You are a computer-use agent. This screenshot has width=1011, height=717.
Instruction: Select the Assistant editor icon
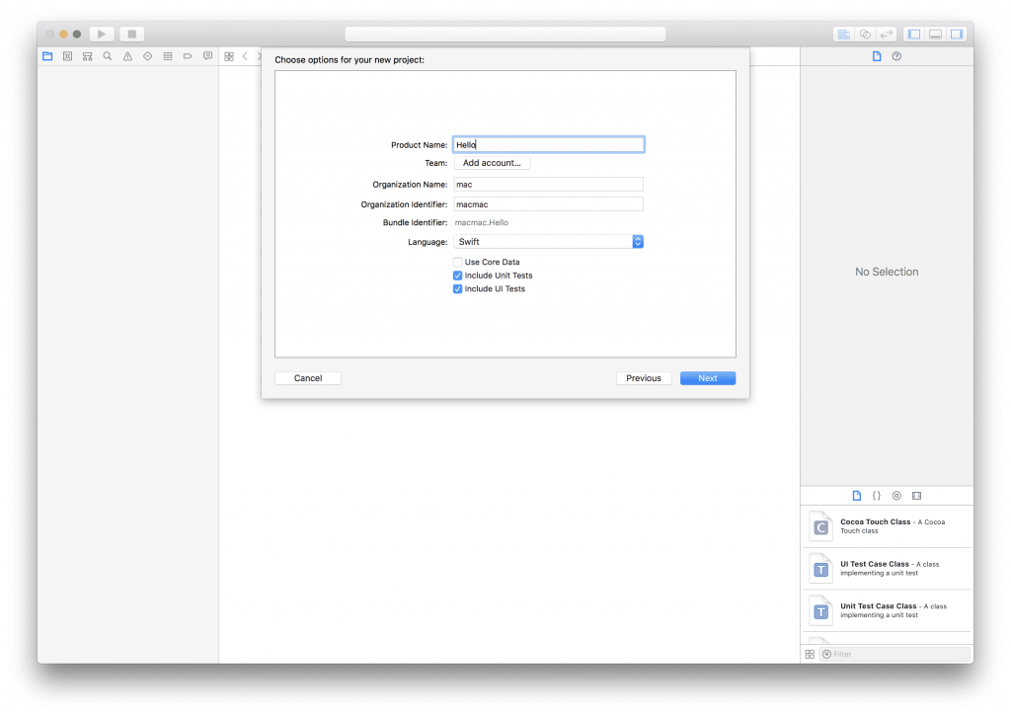pyautogui.click(x=865, y=35)
